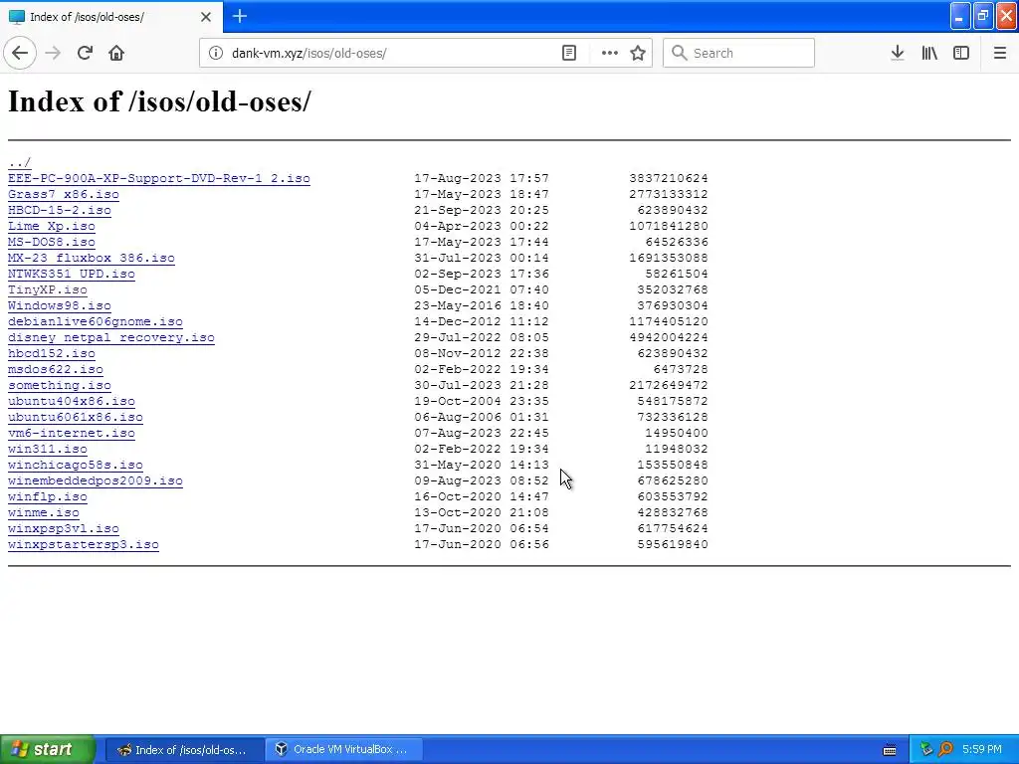Select date 17-Aug-2023 17:57 text

coord(482,178)
